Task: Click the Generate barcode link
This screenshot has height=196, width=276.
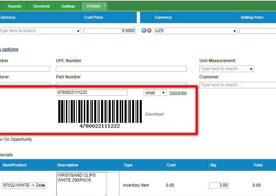Action: point(178,93)
